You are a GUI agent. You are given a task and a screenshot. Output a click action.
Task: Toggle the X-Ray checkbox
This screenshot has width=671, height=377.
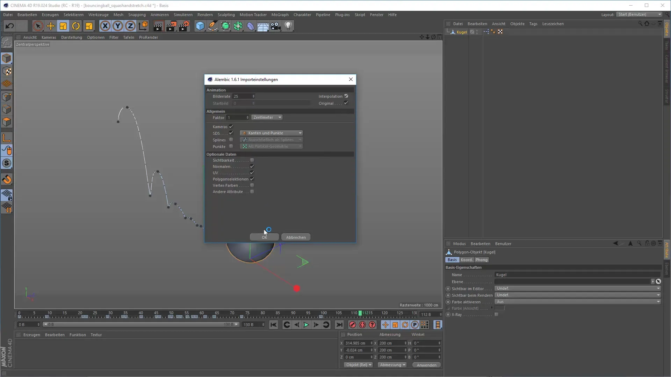click(496, 315)
